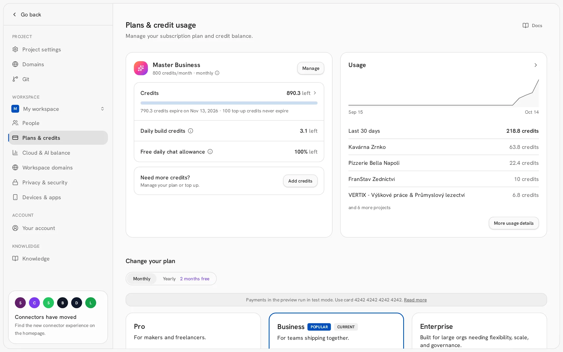Click the '218.8 credits' last 30 days value
This screenshot has width=563, height=352.
pyautogui.click(x=522, y=131)
